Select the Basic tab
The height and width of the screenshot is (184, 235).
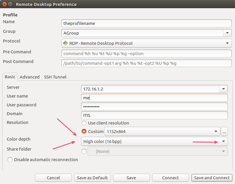(10, 77)
